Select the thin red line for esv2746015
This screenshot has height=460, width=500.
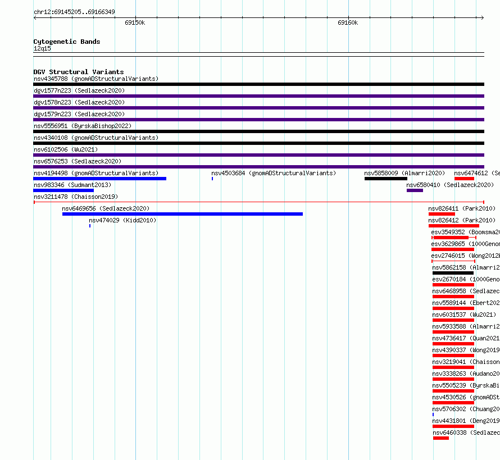pos(453,261)
